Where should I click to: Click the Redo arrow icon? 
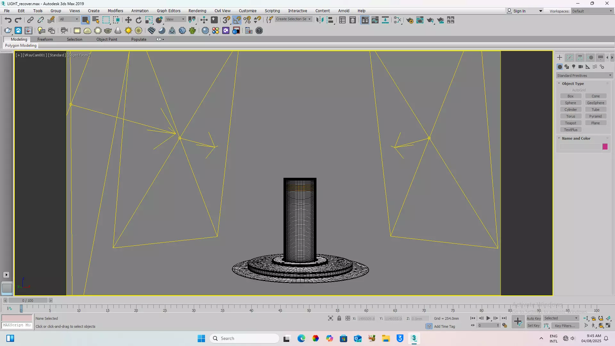18,20
